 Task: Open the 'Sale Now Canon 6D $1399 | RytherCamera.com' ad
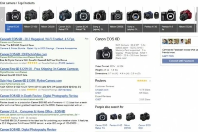click(31, 81)
